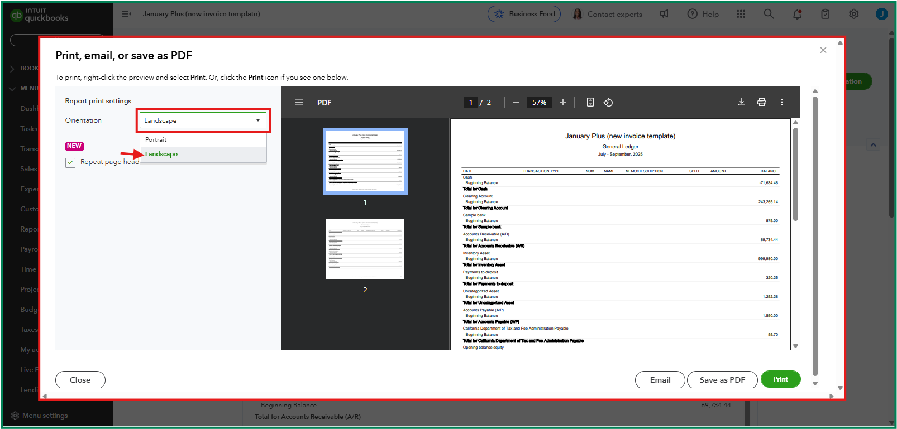Click the QuickBooks logo
The height and width of the screenshot is (429, 897).
[x=39, y=15]
